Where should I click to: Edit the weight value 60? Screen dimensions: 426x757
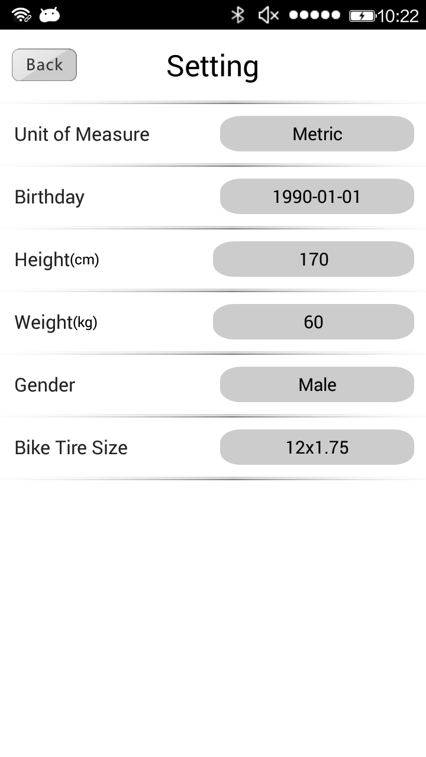[x=314, y=322]
